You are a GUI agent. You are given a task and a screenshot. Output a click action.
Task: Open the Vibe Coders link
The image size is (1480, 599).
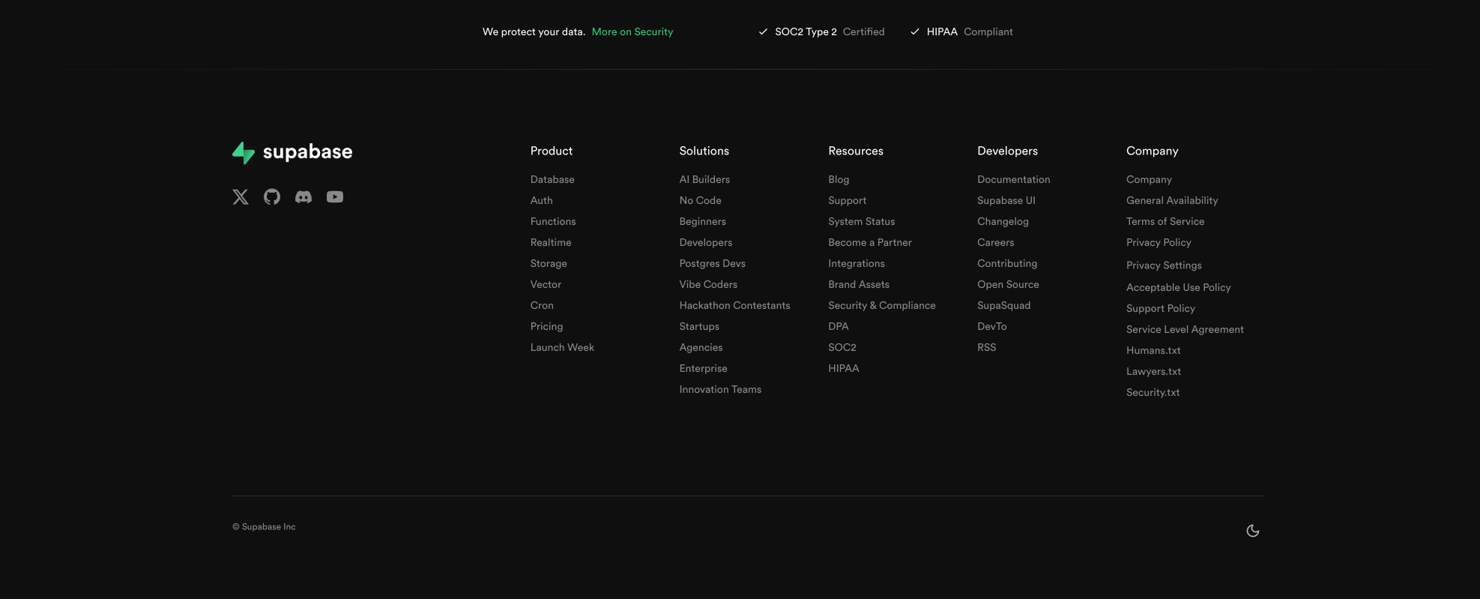(708, 284)
